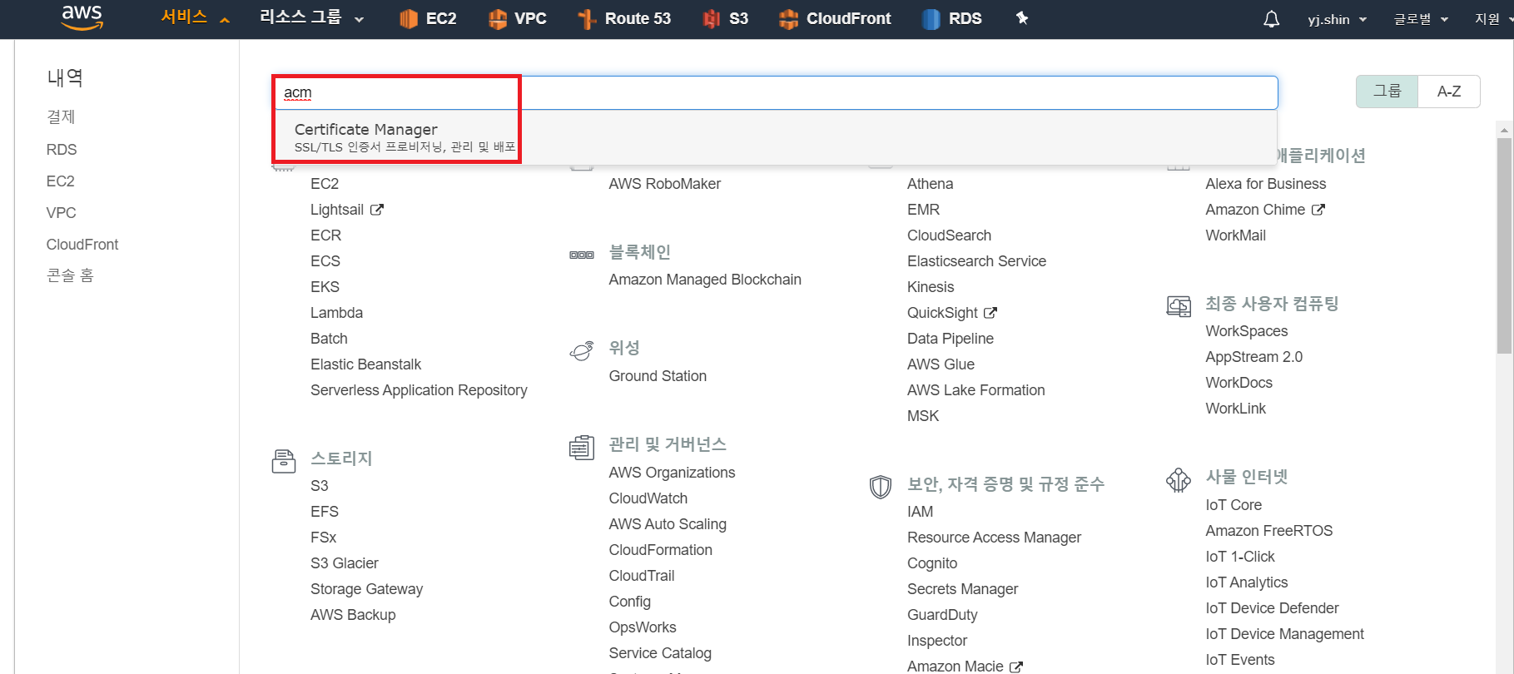Collapse the 서비스 services menu
The image size is (1514, 674).
point(195,17)
